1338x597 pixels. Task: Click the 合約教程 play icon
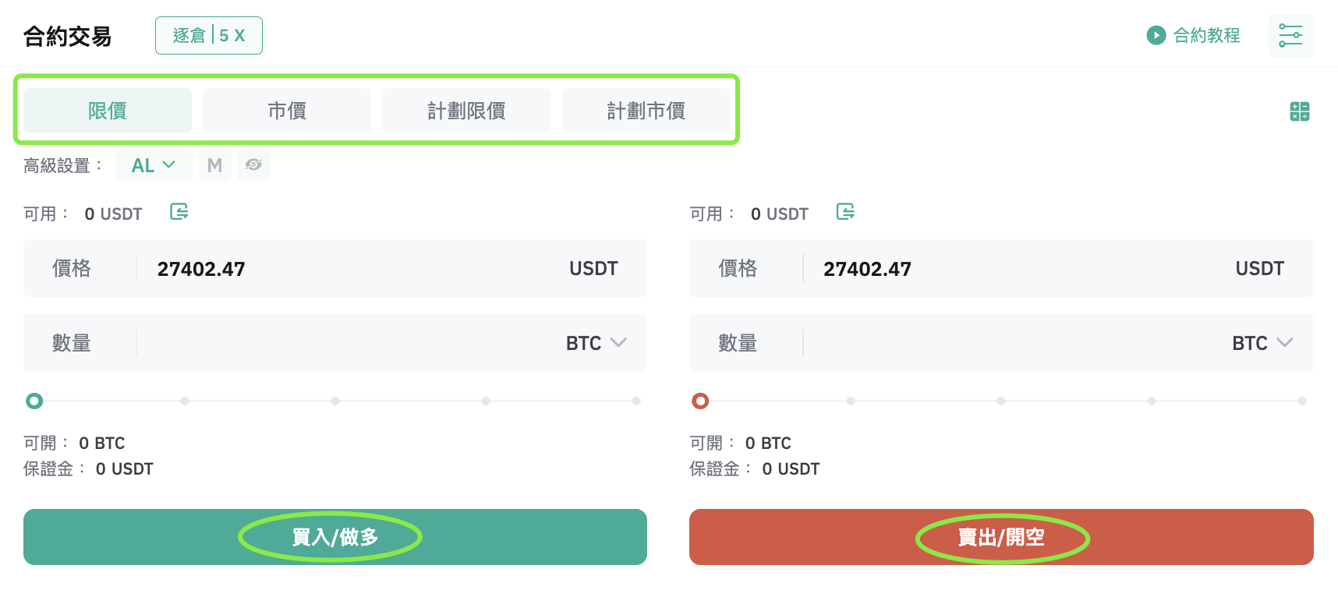tap(1156, 35)
